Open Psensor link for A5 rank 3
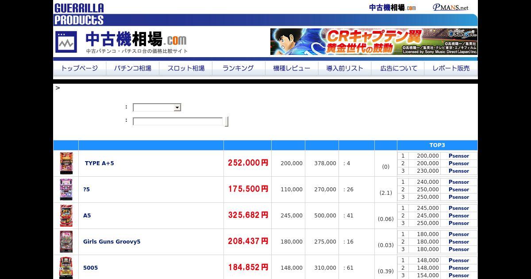 [x=459, y=223]
